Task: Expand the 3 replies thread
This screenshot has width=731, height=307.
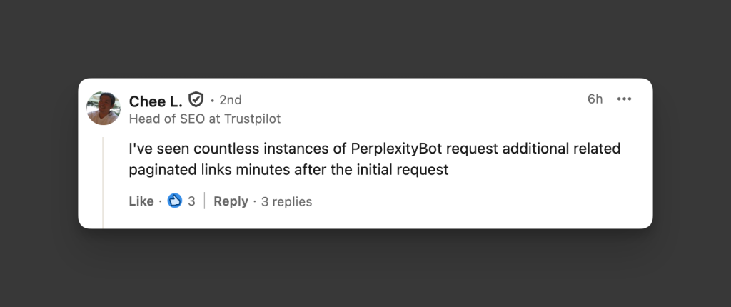Action: [286, 201]
